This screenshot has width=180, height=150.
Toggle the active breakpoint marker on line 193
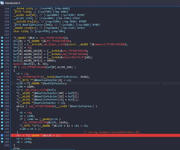click(2, 135)
